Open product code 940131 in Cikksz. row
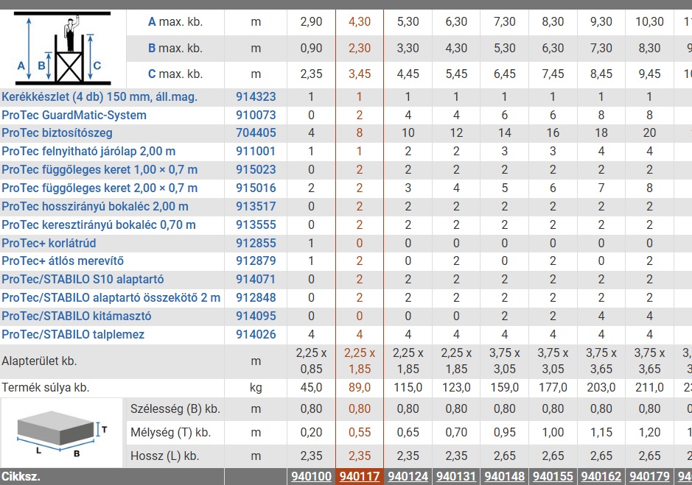Screen dimensions: 692x485 pyautogui.click(x=456, y=477)
